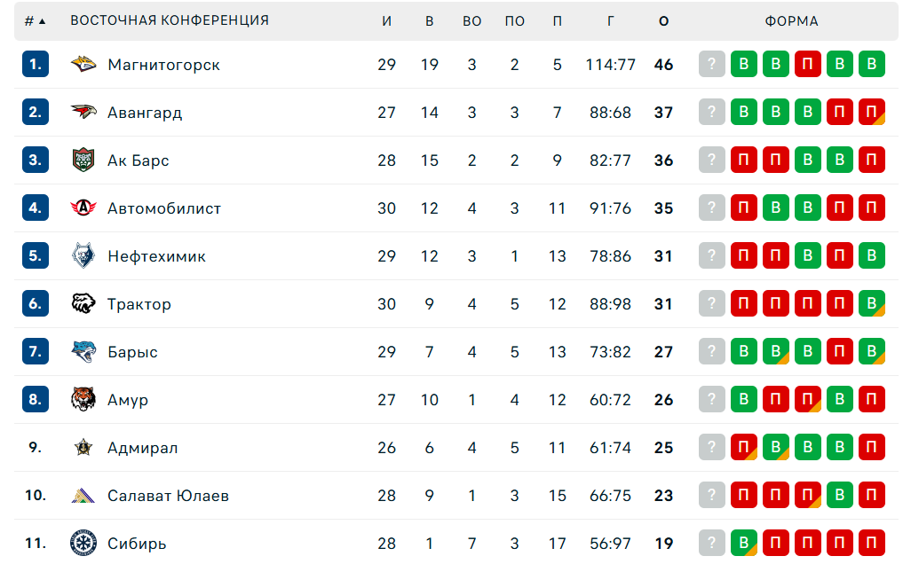Click the Сибирь snowflake logo

(x=83, y=544)
